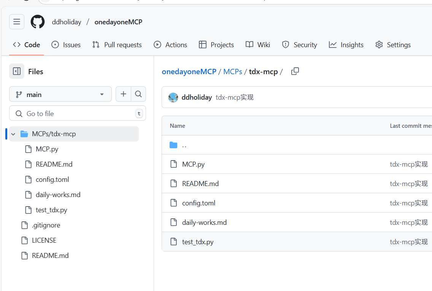Image resolution: width=432 pixels, height=291 pixels.
Task: Open the Security tab
Action: click(x=300, y=45)
